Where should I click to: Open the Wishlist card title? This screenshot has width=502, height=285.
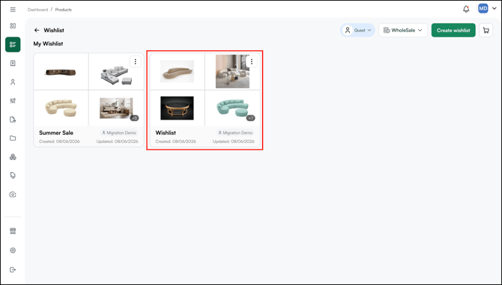tap(166, 132)
